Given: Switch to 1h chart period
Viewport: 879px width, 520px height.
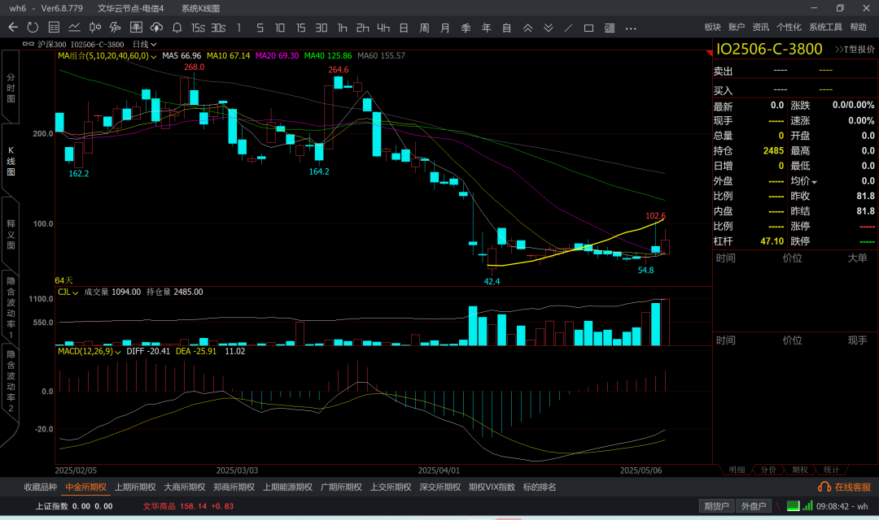Looking at the screenshot, I should coord(342,28).
